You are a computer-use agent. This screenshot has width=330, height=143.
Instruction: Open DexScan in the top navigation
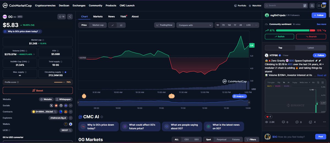pos(64,5)
